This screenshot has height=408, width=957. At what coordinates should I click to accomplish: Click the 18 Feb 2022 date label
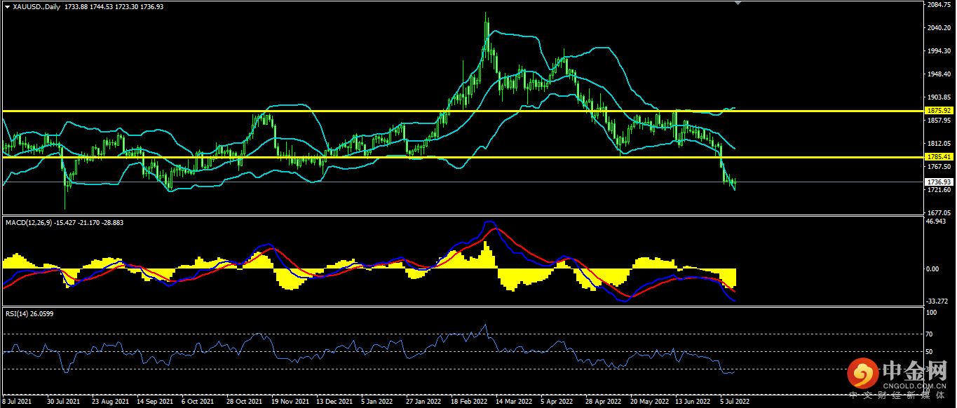pos(469,402)
